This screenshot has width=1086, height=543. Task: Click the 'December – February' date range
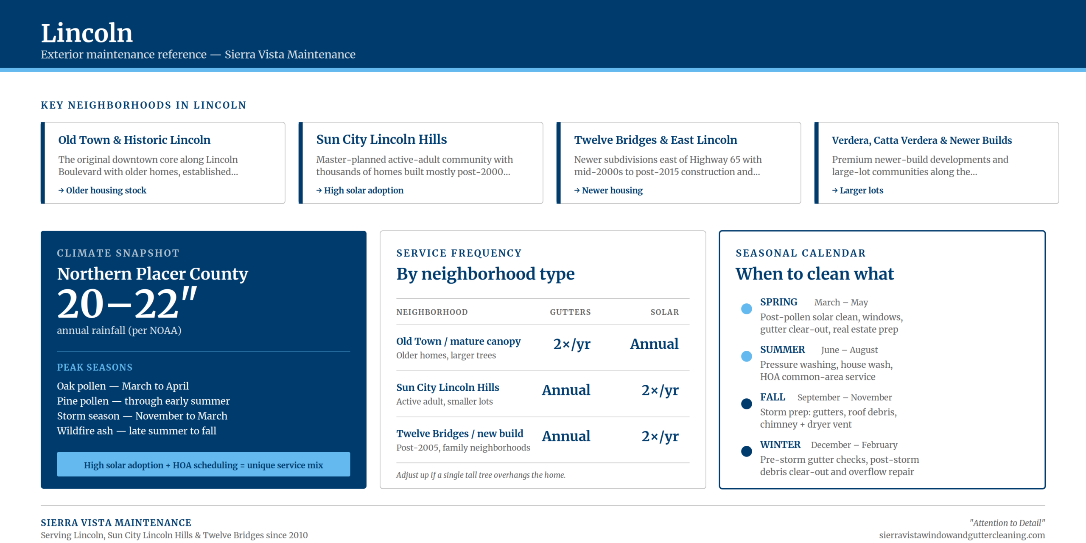854,445
